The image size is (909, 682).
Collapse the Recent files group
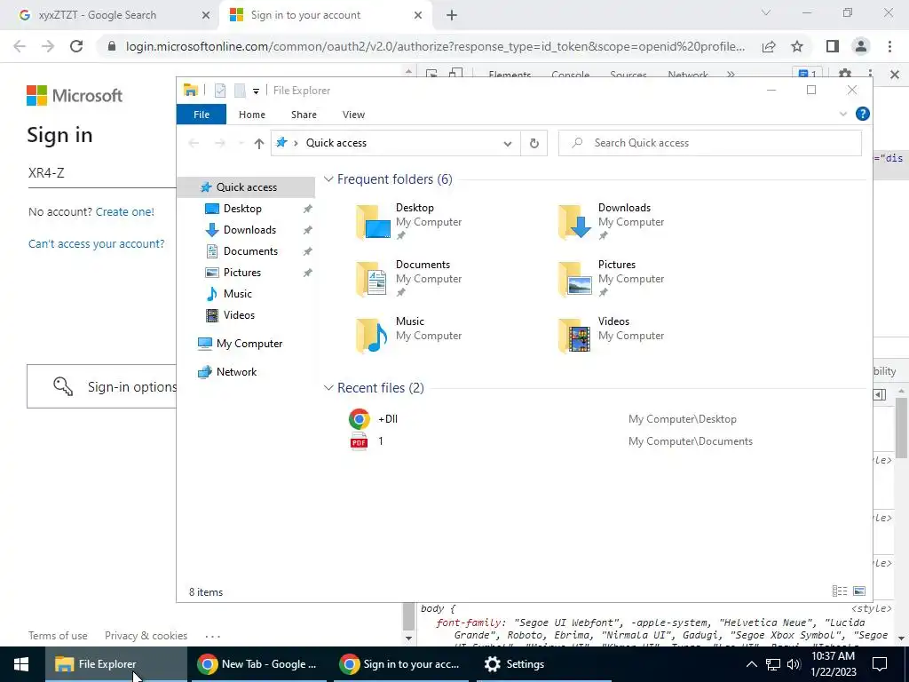click(x=328, y=388)
